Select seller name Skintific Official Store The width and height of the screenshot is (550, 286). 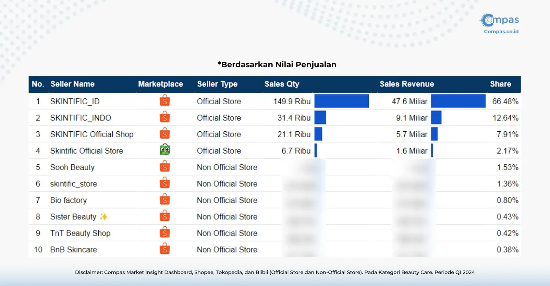coord(86,151)
